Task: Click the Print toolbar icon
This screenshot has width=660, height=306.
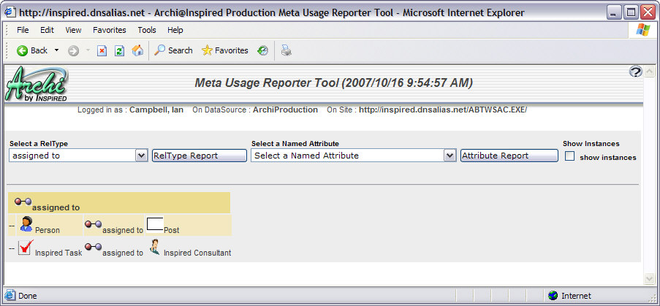Action: click(x=287, y=50)
